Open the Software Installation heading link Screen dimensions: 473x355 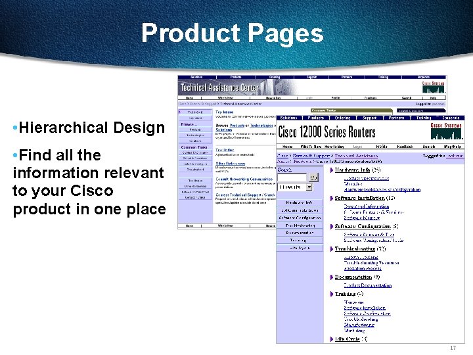[x=359, y=199]
